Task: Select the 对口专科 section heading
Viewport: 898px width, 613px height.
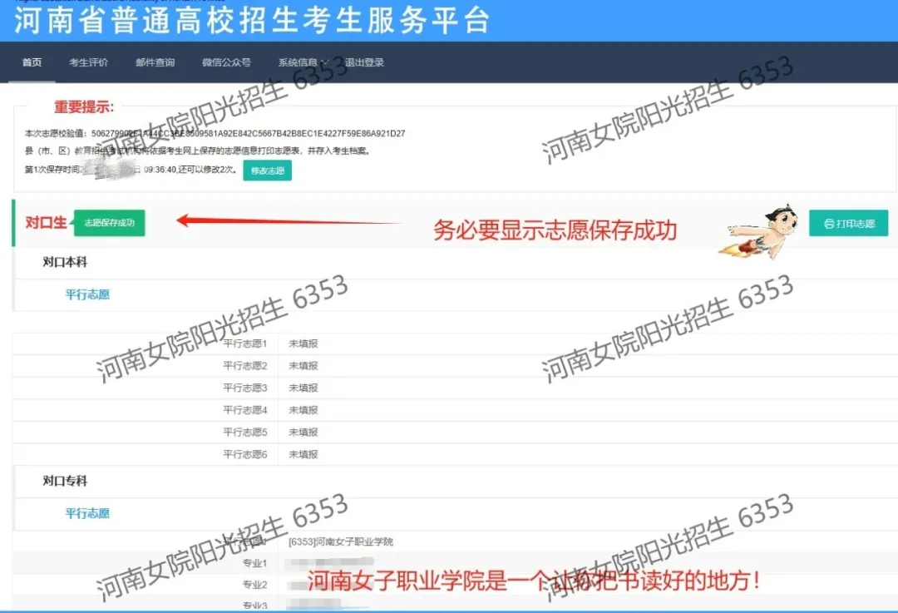Action: [65, 481]
